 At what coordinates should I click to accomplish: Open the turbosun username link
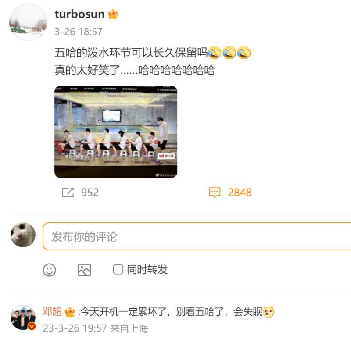pyautogui.click(x=79, y=14)
